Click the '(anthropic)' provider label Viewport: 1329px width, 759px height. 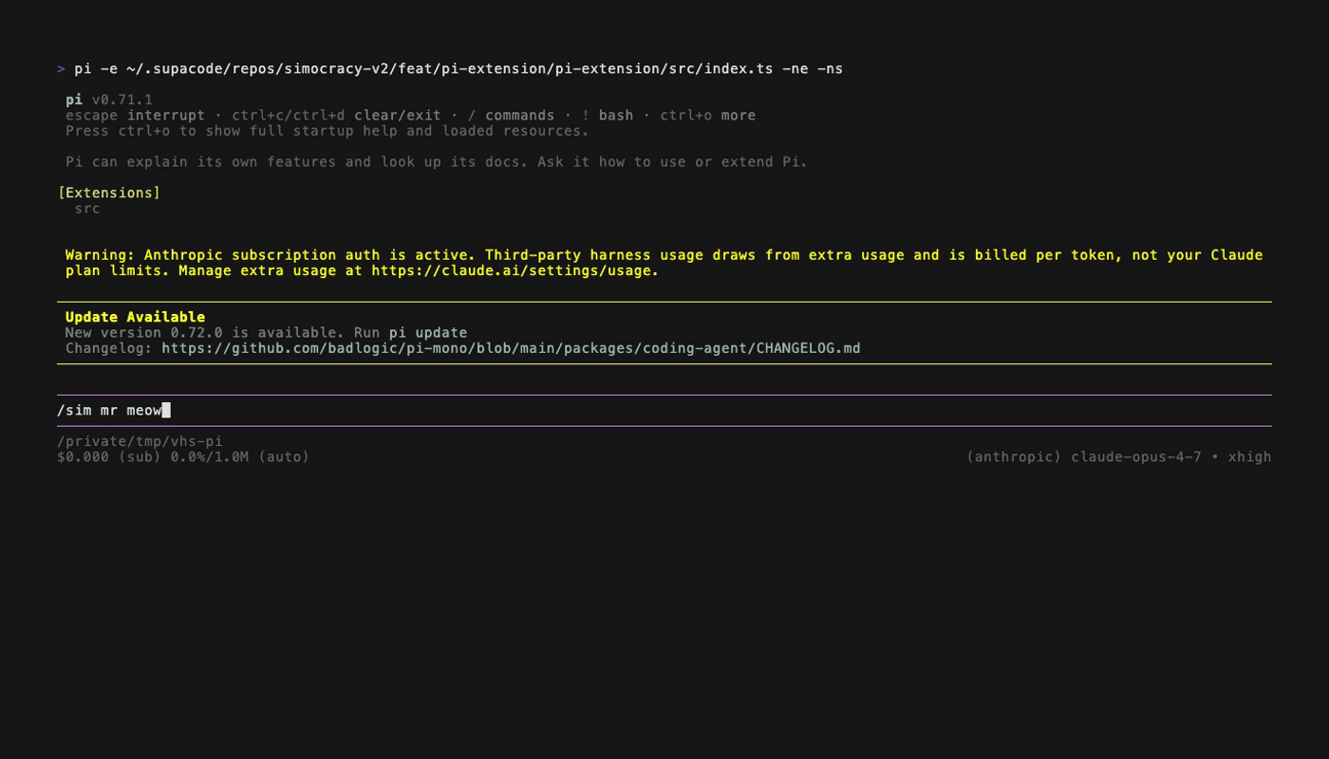click(1014, 457)
